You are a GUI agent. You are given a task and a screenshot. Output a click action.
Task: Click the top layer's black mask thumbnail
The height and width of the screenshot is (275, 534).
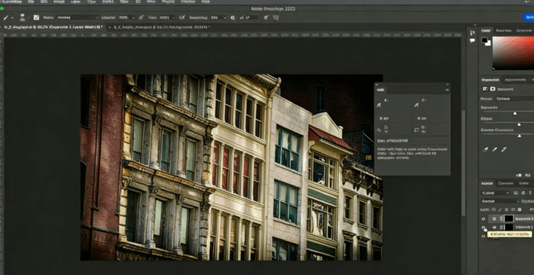point(508,218)
